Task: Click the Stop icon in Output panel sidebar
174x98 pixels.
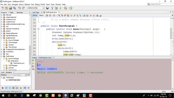Action: pos(33,66)
